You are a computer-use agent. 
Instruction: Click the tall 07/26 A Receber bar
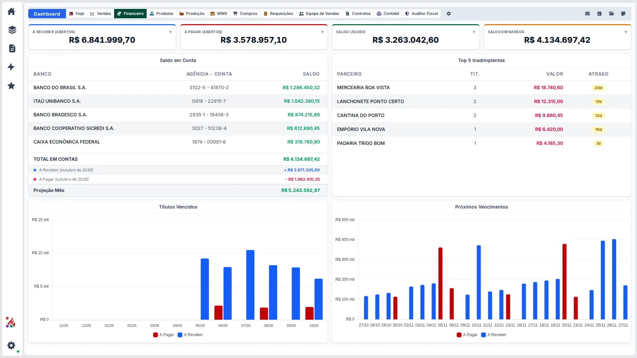click(250, 285)
